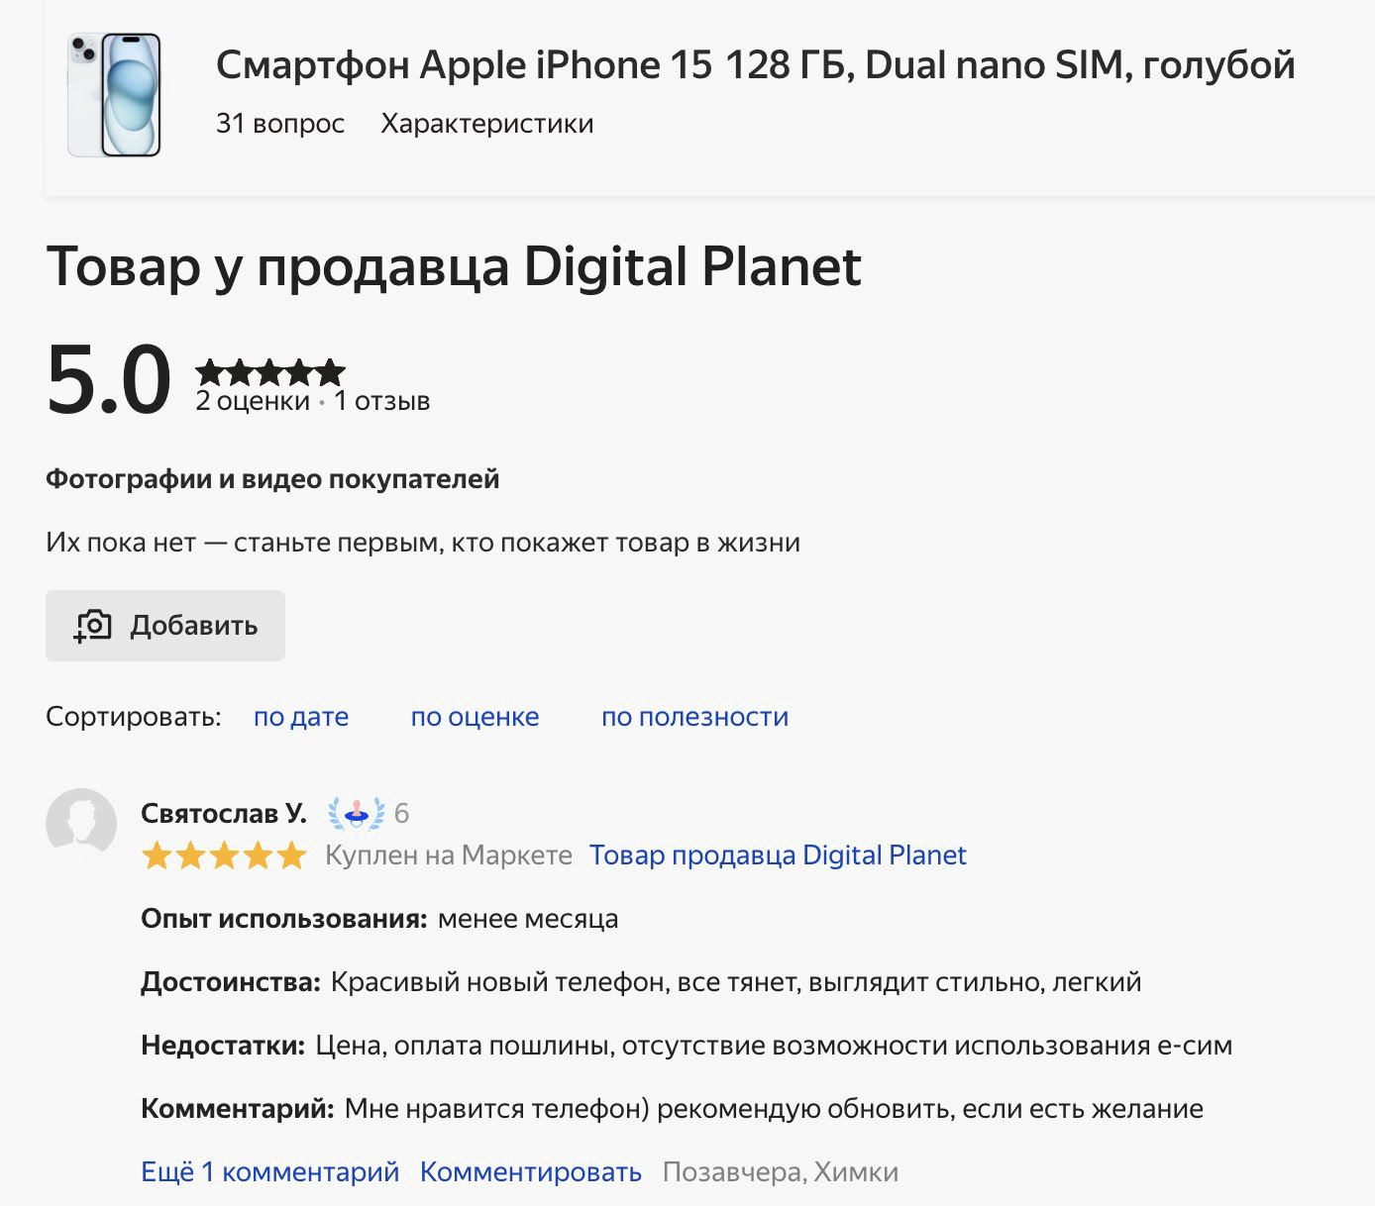Click the laurel badge icon next to the reviewer
Viewport: 1375px width, 1206px height.
point(356,814)
